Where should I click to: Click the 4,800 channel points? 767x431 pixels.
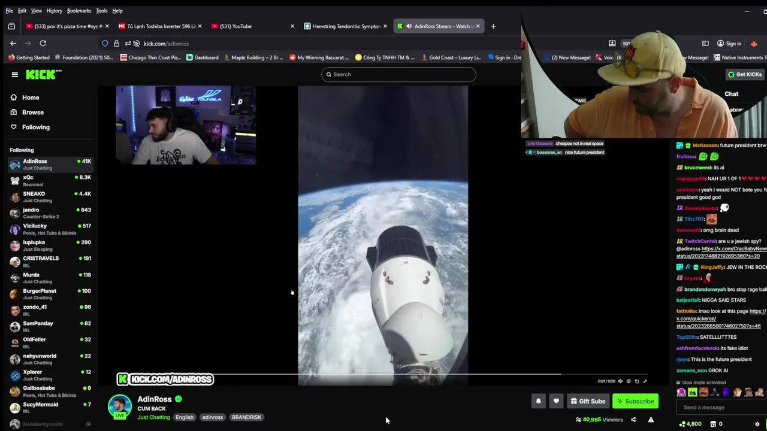point(690,424)
